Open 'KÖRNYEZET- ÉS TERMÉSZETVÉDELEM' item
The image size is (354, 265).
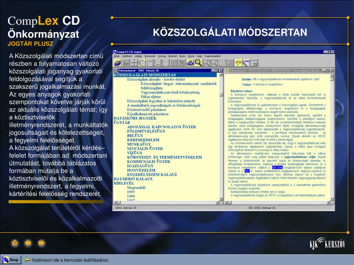164,157
